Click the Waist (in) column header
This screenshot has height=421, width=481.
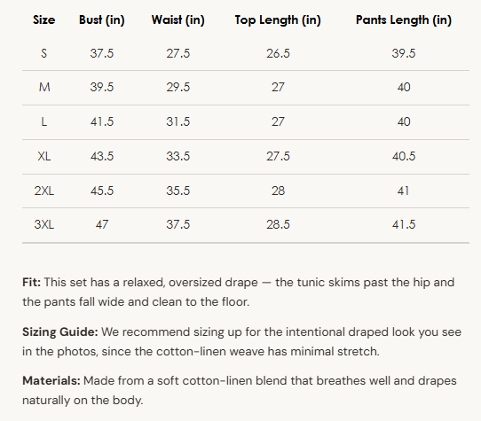[177, 20]
